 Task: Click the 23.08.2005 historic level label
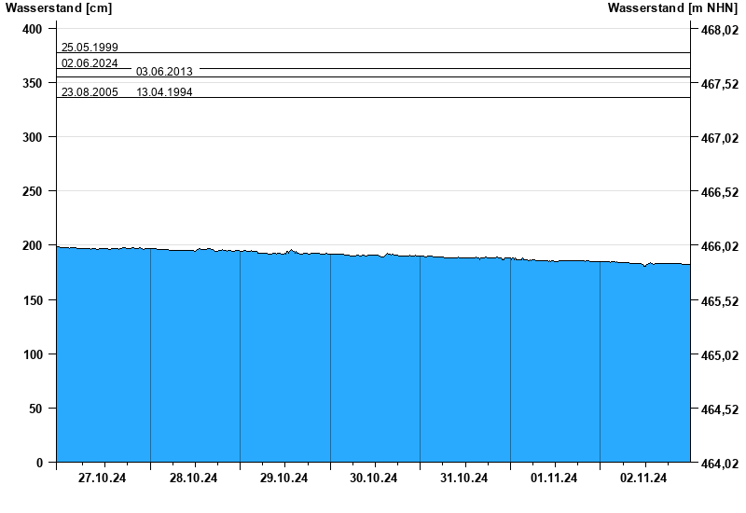[90, 92]
